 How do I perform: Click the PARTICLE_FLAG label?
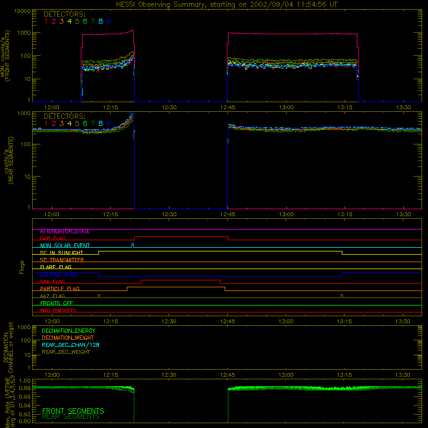coord(60,289)
